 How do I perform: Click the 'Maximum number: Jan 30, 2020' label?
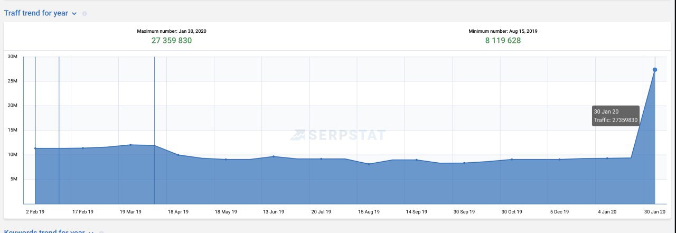(x=172, y=31)
